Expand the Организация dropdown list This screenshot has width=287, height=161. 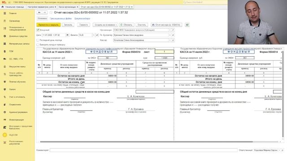click(170, 30)
